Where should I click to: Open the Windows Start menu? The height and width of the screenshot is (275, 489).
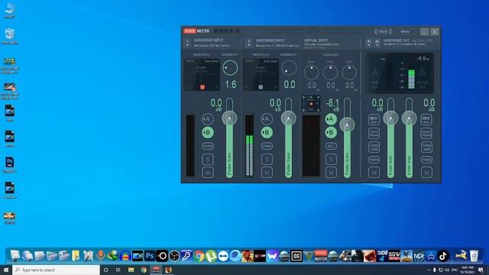(x=6, y=270)
